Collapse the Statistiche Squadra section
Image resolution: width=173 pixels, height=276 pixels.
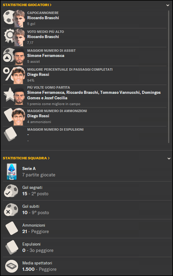[169, 158]
